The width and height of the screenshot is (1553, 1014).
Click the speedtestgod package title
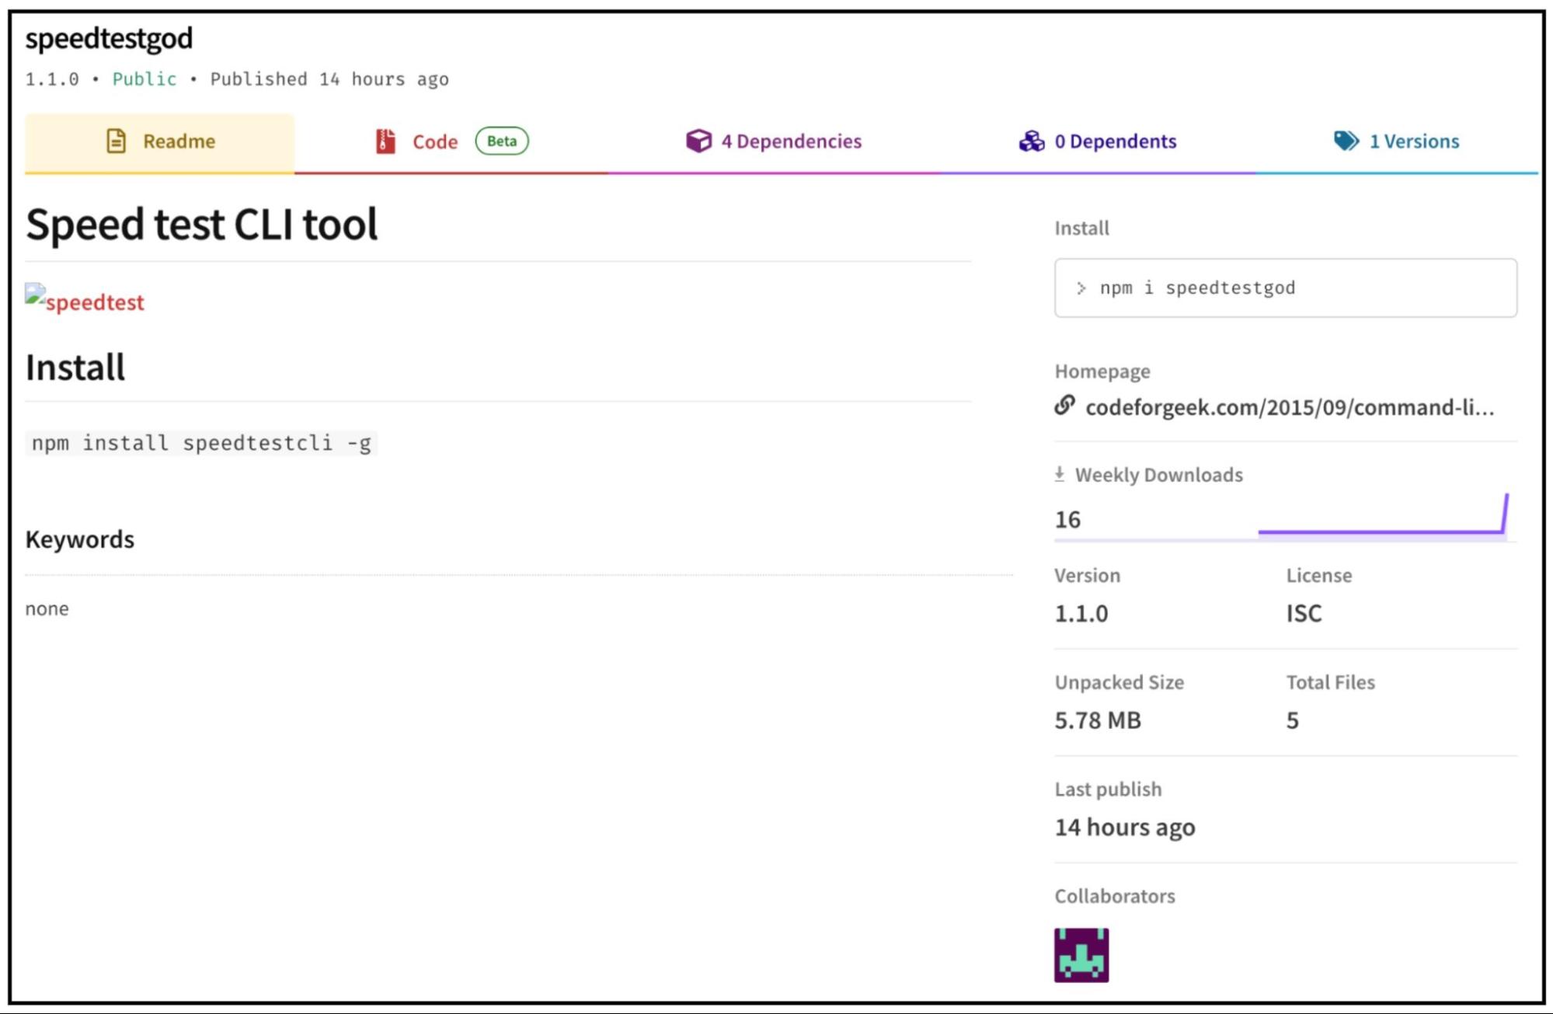coord(109,38)
